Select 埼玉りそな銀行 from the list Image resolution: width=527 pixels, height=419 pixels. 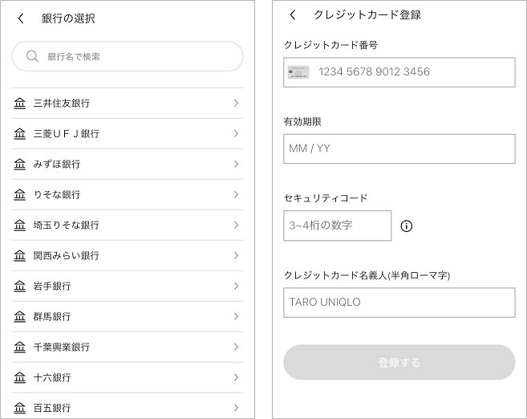click(128, 225)
